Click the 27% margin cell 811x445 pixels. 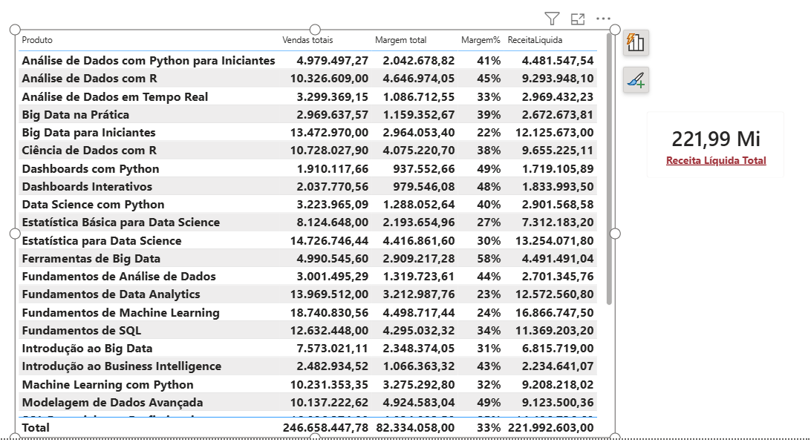click(x=489, y=222)
